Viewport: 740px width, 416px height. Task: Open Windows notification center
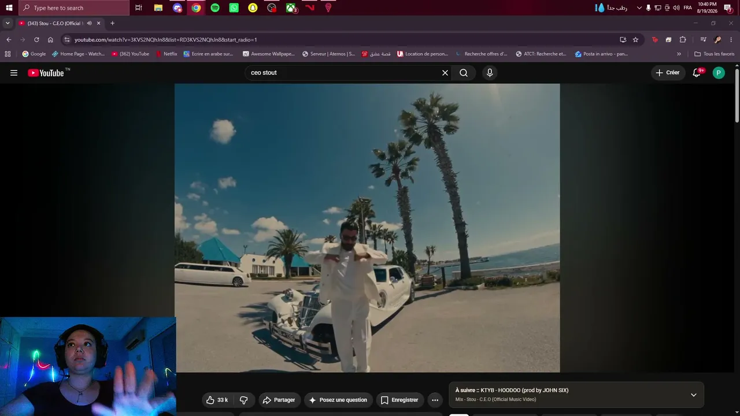tap(728, 8)
